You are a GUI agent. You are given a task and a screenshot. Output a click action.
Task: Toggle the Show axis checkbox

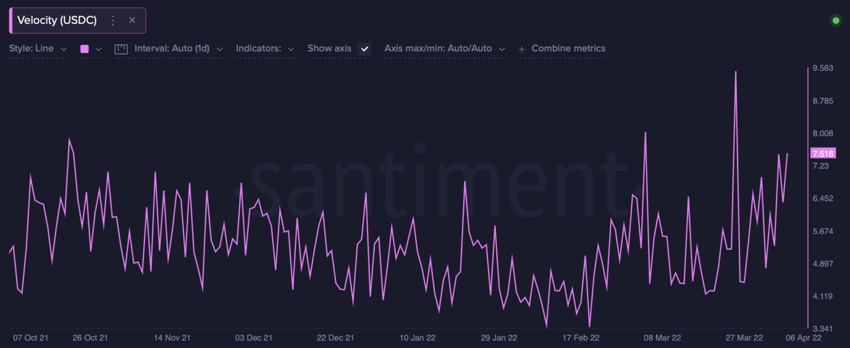click(365, 49)
